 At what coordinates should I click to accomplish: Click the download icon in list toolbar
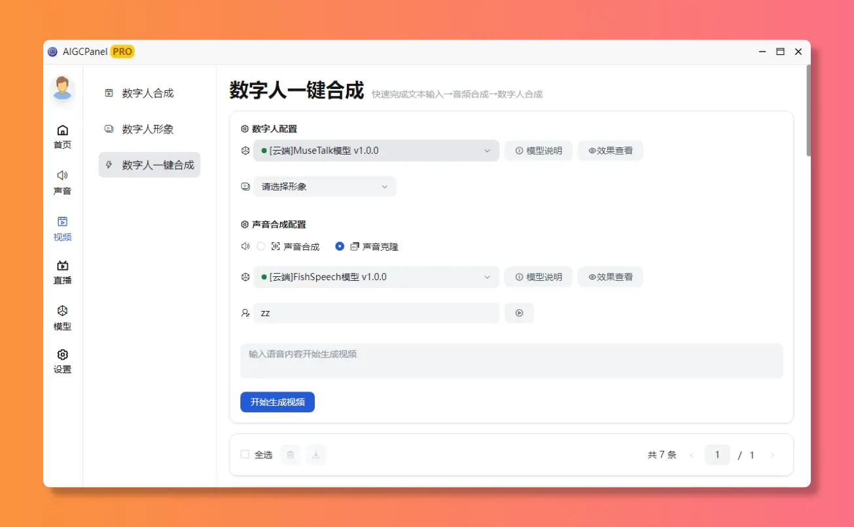(x=316, y=454)
